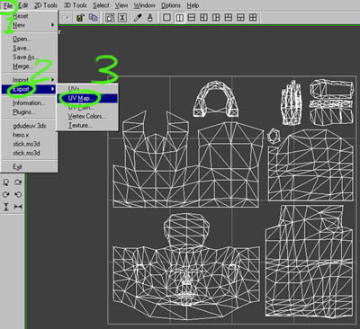The width and height of the screenshot is (360, 329).
Task: Select the two side-by-side panes layout icon
Action: tap(179, 18)
